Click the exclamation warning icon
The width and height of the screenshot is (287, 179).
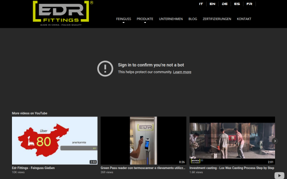105,68
